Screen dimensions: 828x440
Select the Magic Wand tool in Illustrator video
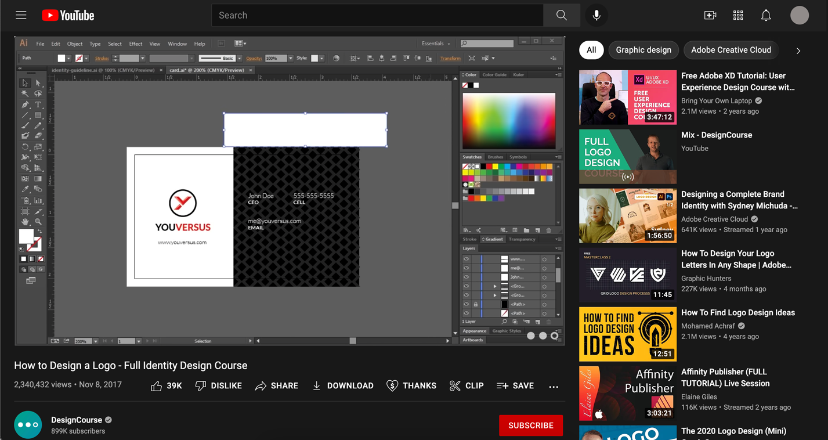(25, 94)
